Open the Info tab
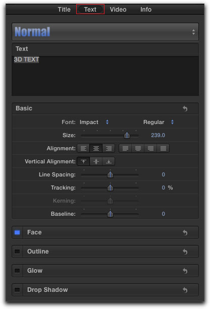Viewport: 210px width, 309px height. 146,10
